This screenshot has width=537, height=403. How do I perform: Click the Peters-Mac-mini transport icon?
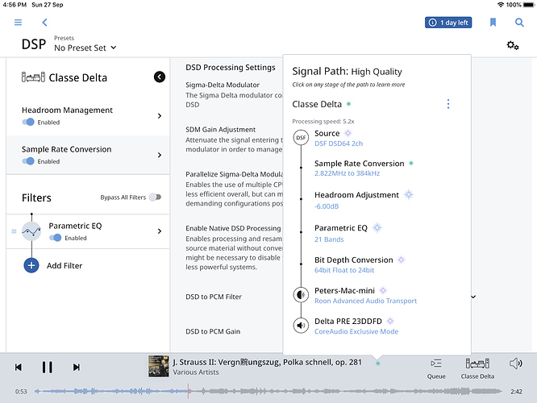click(301, 294)
